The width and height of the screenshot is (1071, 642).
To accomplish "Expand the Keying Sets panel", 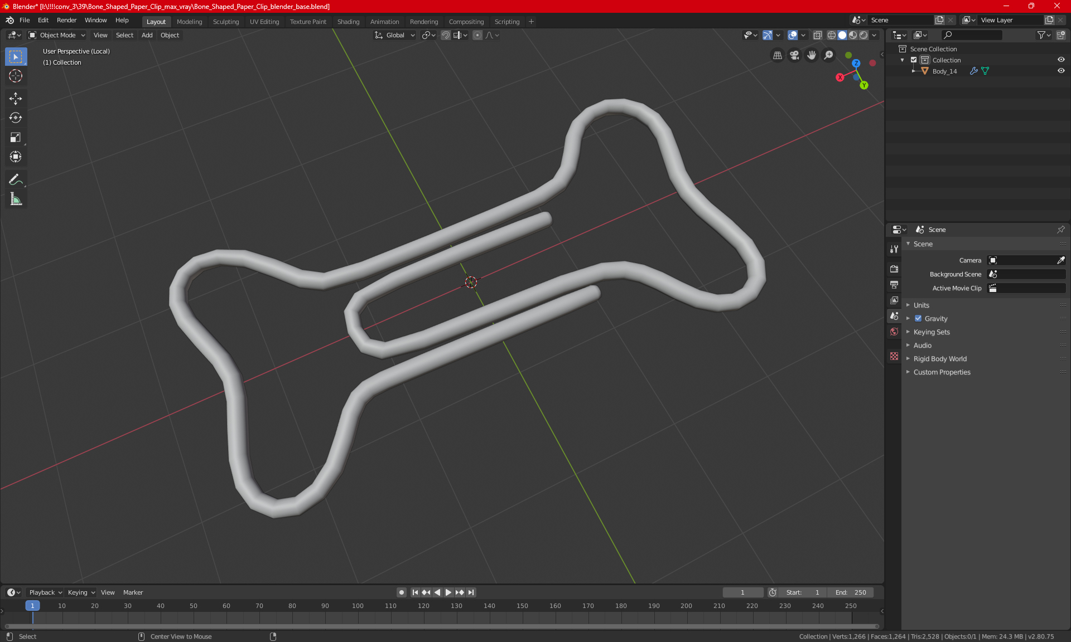I will tap(931, 332).
